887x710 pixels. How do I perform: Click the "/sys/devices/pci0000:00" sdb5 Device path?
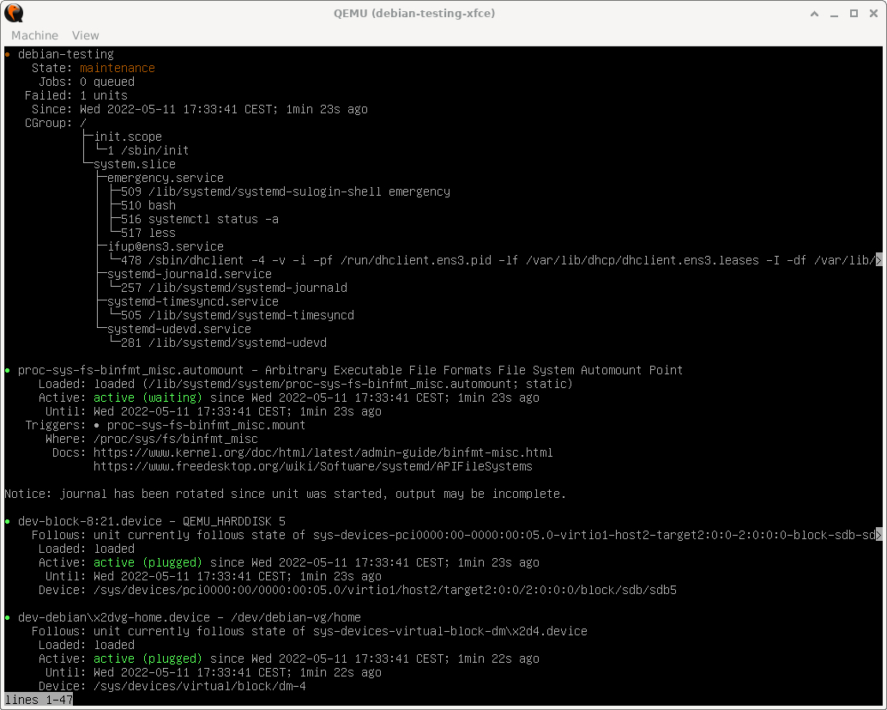coord(384,590)
